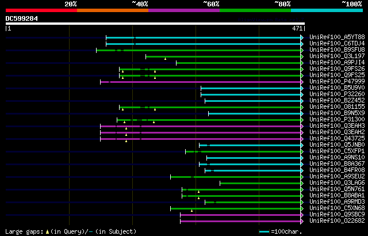Open the UniRef100_B9SFU8 entry
Viewport: 368px width, 236px height.
337,50
